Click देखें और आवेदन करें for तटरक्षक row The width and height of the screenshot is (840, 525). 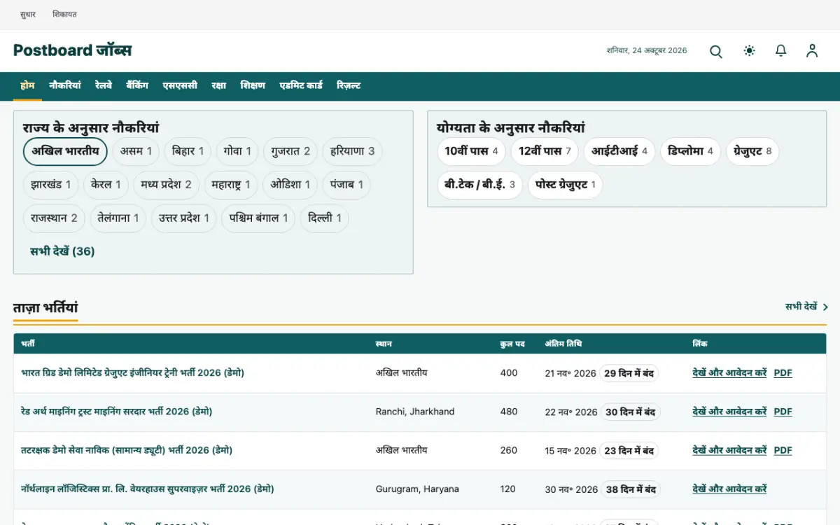click(x=729, y=450)
